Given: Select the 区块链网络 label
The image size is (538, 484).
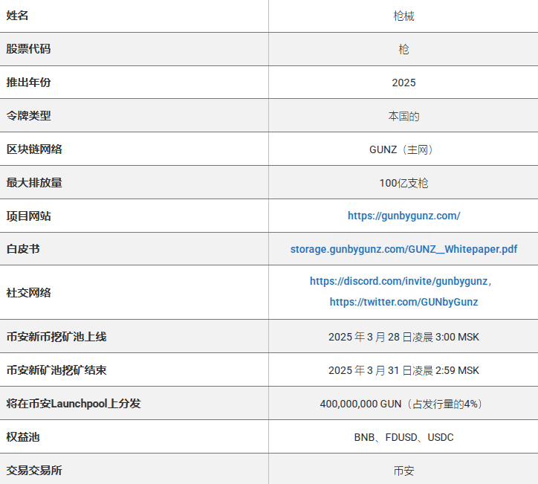Looking at the screenshot, I should point(34,149).
